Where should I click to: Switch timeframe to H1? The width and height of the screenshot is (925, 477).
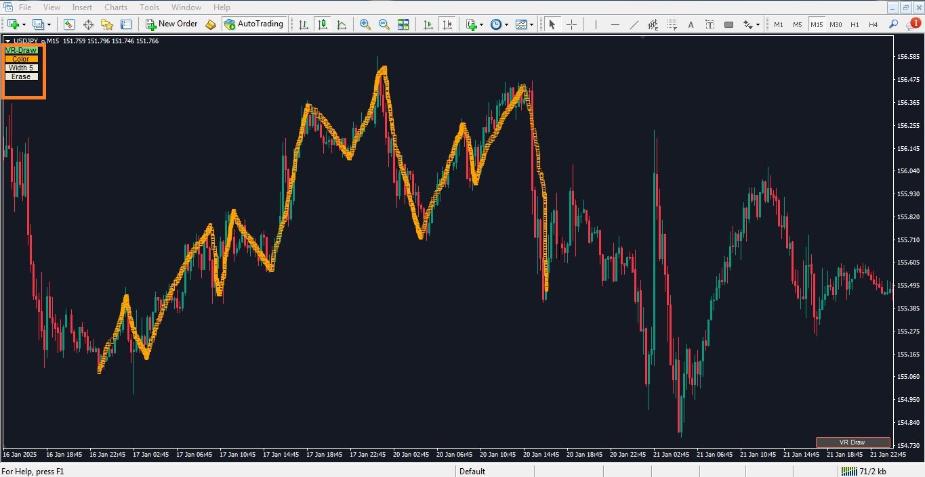[855, 24]
